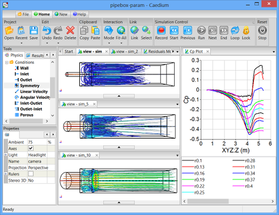The height and width of the screenshot is (215, 279).
Task: Switch to the New ribbon tab
Action: [61, 14]
